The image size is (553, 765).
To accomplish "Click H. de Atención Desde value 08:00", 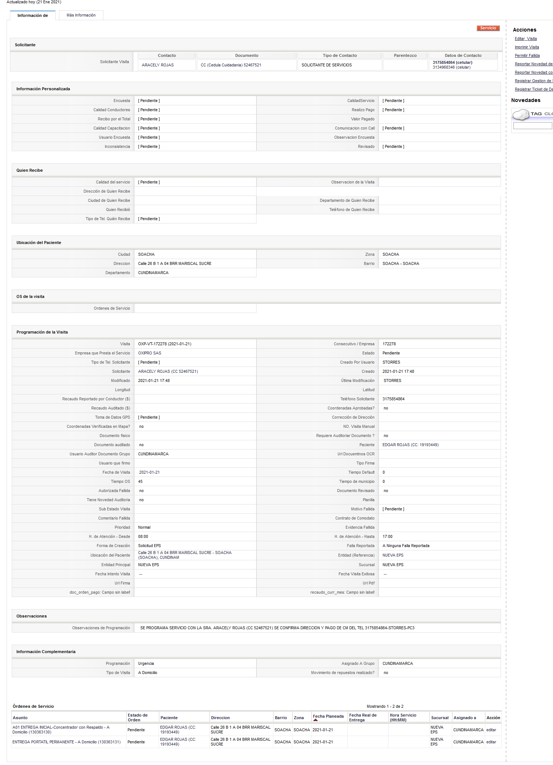I will [143, 536].
